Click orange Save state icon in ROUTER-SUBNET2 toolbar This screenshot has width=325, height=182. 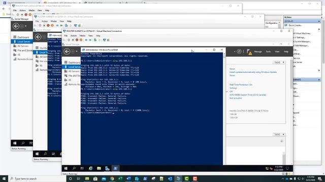point(81,40)
